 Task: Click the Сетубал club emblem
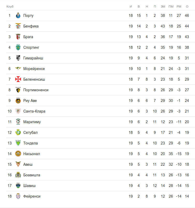[18, 133]
